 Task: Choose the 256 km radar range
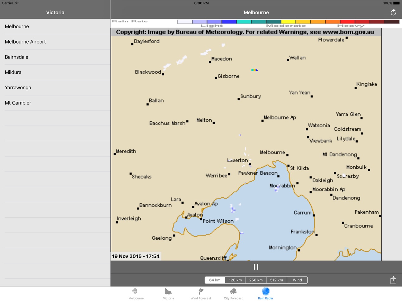click(x=256, y=280)
